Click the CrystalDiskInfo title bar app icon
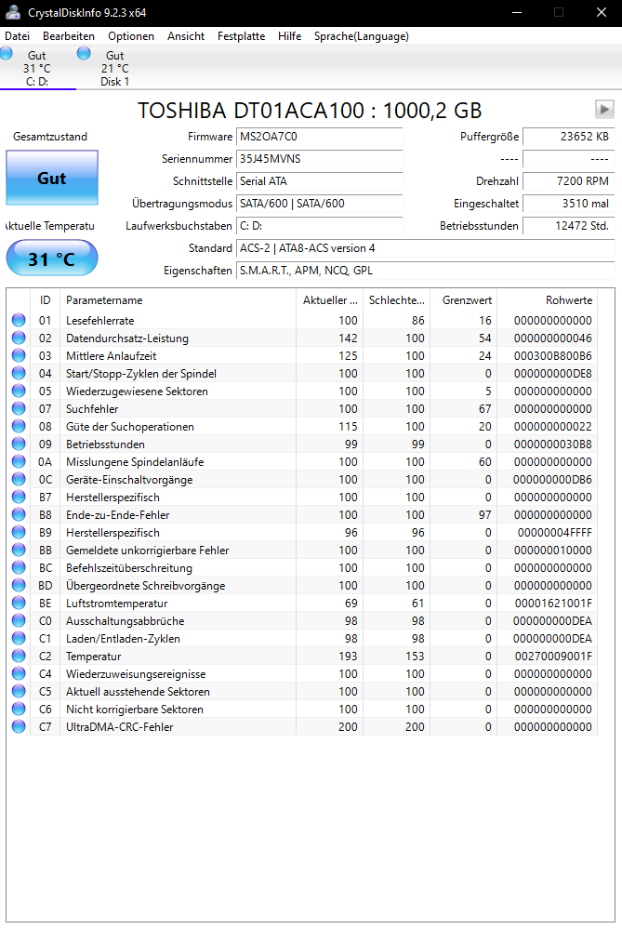622x929 pixels. (x=12, y=12)
